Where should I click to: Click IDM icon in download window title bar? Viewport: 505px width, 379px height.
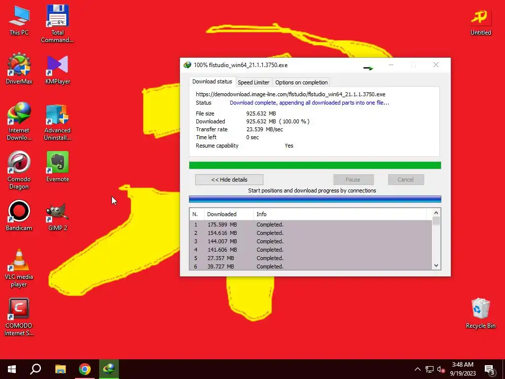pyautogui.click(x=187, y=65)
